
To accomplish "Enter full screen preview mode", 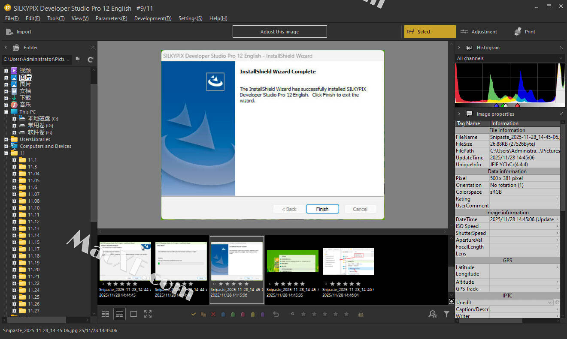I will [148, 314].
